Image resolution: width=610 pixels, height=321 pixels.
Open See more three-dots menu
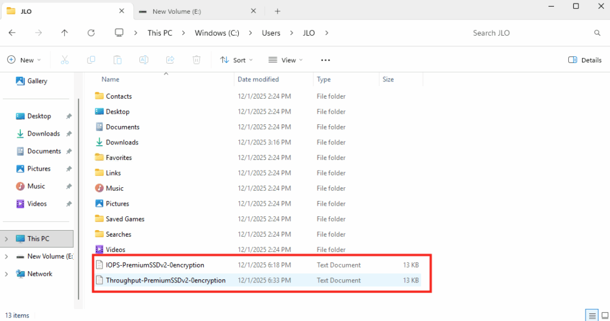pos(325,60)
